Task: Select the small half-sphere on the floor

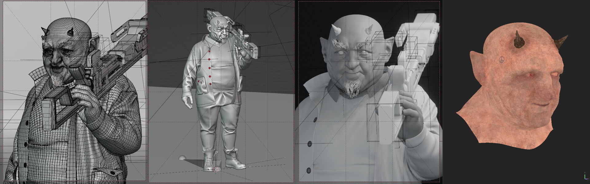Action: coord(182,158)
